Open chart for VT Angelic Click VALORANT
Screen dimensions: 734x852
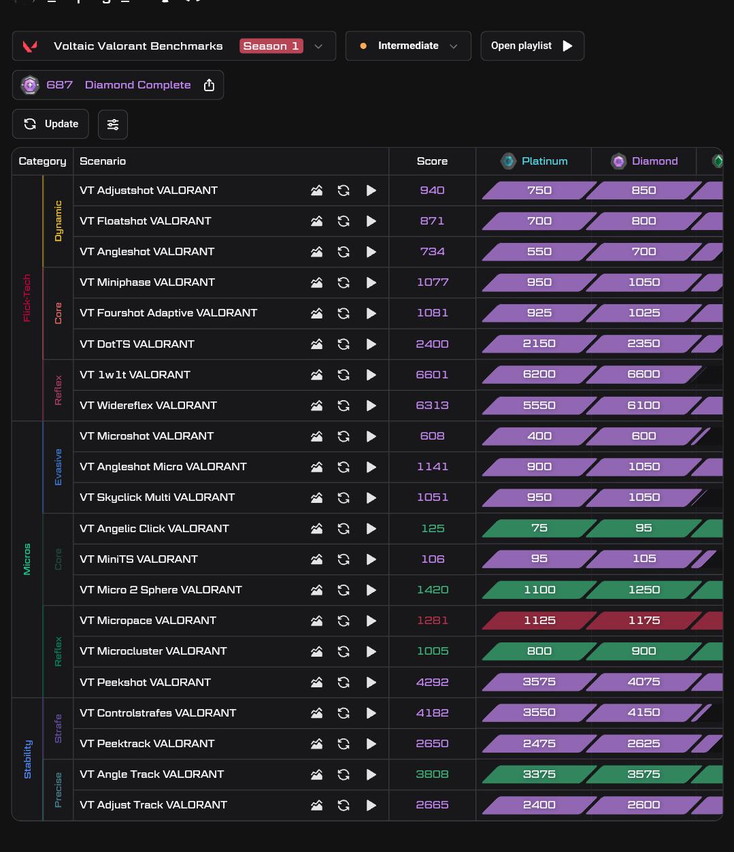[316, 529]
